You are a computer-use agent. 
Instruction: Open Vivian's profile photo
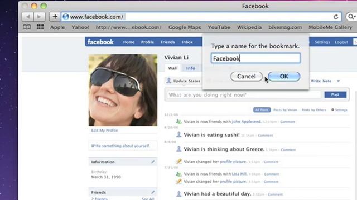tap(123, 90)
